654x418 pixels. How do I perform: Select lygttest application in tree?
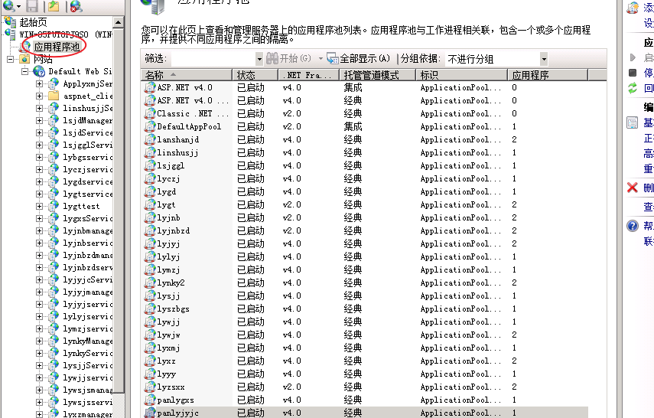[81, 206]
